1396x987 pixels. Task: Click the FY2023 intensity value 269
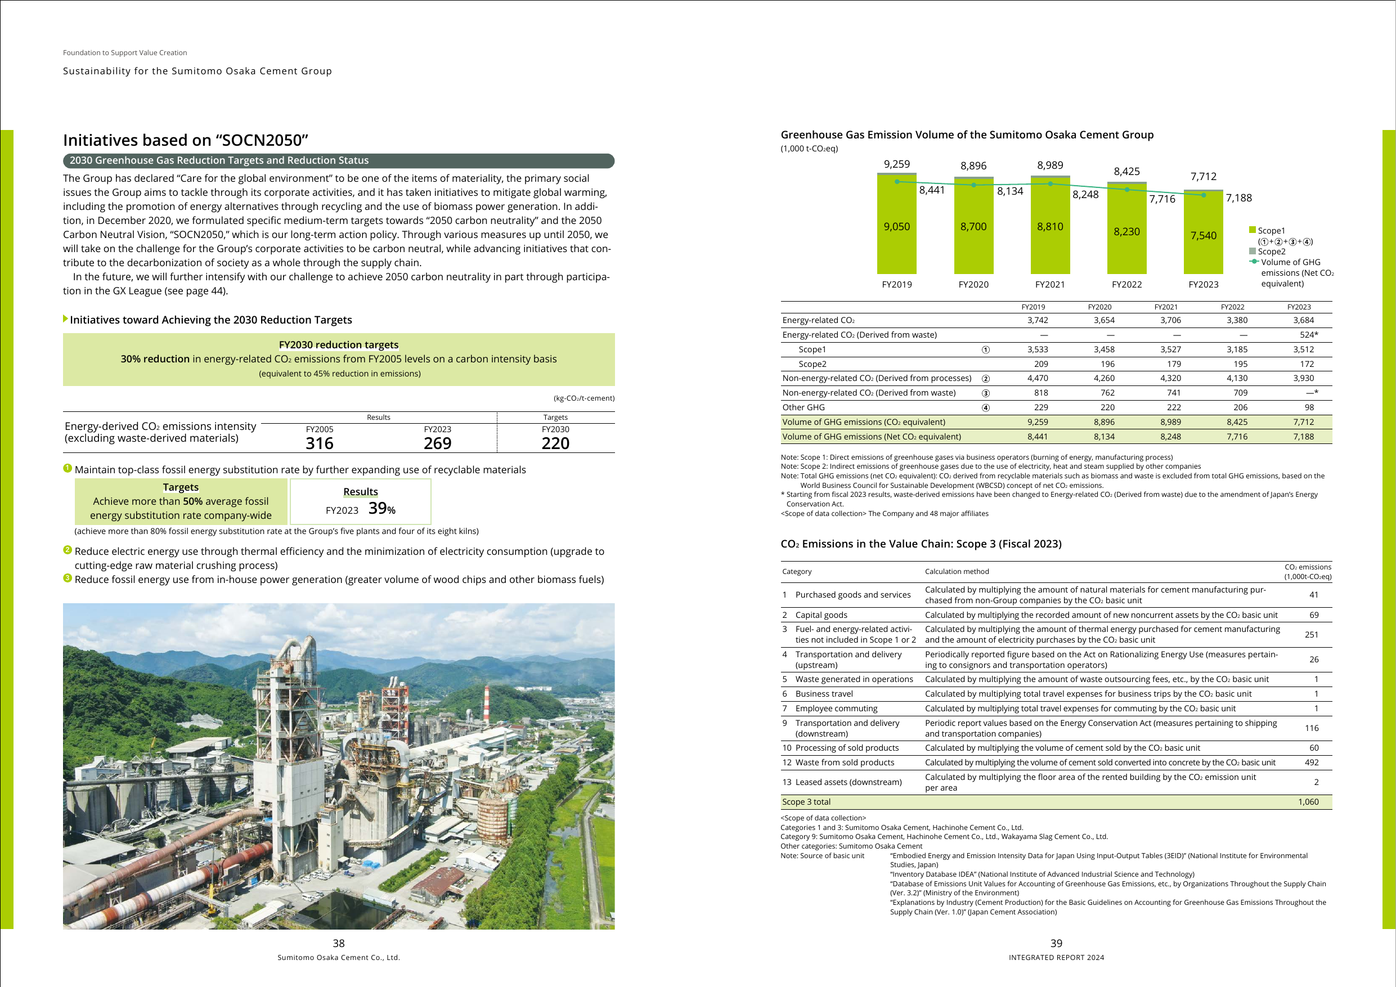coord(437,443)
